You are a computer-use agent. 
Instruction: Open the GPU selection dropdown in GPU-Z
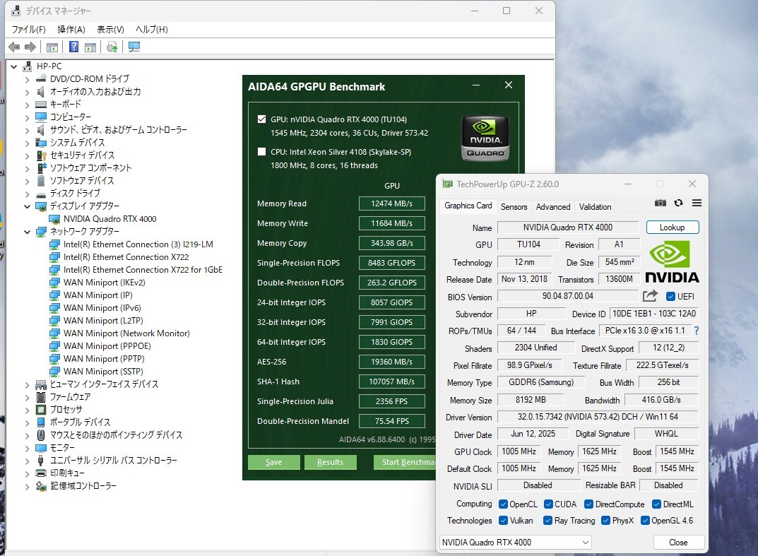515,543
